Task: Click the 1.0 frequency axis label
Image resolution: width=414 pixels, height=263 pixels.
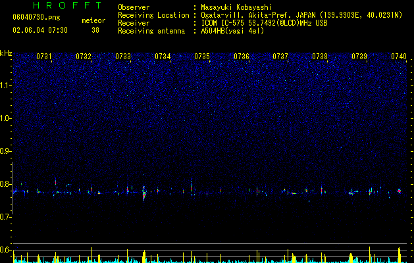Action: click(x=6, y=118)
